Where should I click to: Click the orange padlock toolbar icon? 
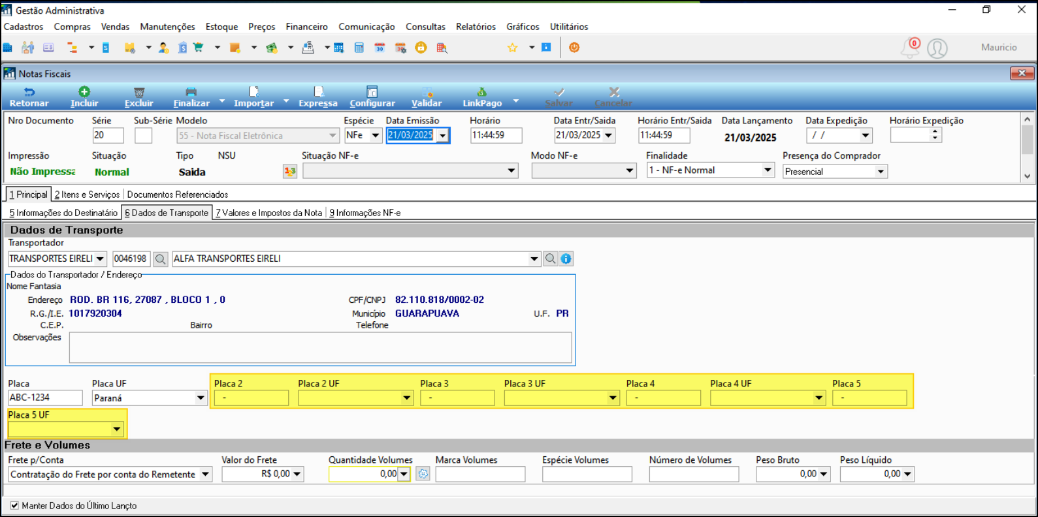point(421,48)
